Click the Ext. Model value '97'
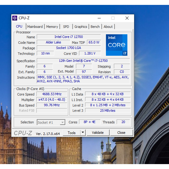The height and width of the screenshot is (169, 169). pos(84,72)
